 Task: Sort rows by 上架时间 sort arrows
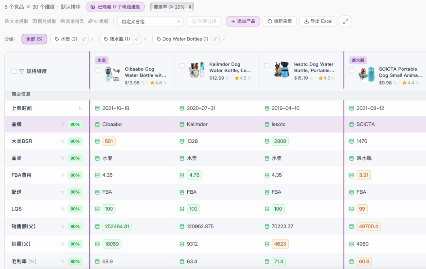80,108
